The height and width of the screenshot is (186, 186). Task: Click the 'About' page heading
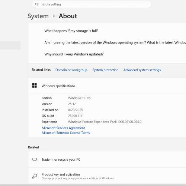click(68, 16)
